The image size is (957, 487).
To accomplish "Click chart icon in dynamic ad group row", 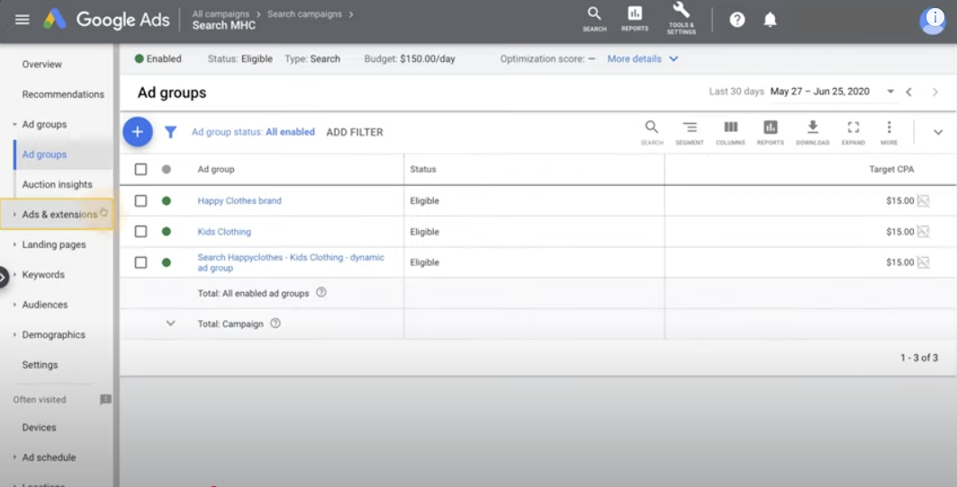I will click(x=924, y=262).
